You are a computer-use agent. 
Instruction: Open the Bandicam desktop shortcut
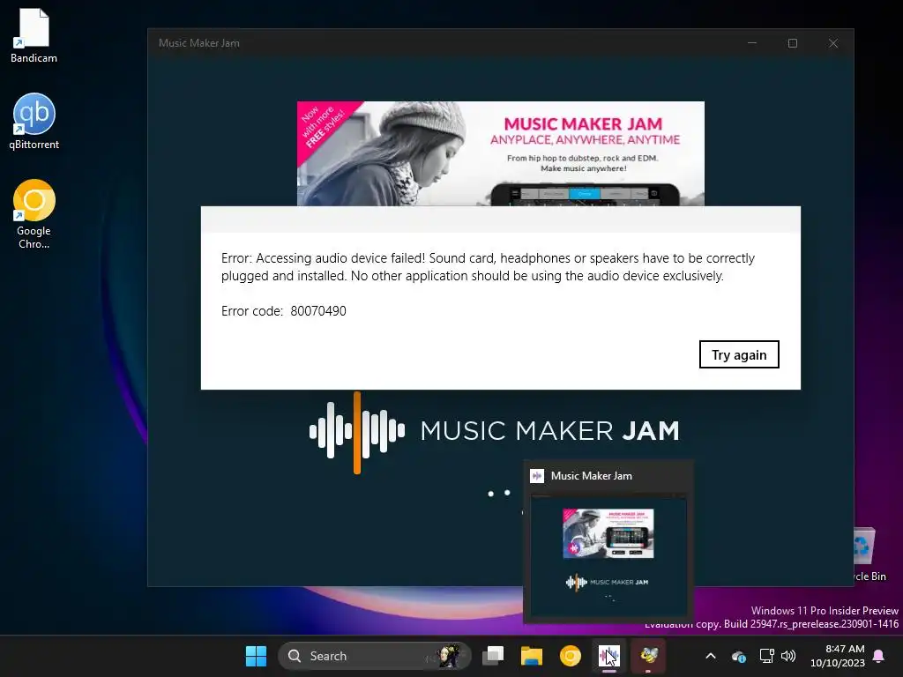[34, 35]
